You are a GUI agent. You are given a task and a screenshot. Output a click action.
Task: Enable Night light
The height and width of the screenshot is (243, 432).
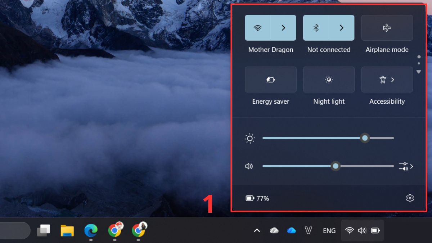click(x=329, y=80)
